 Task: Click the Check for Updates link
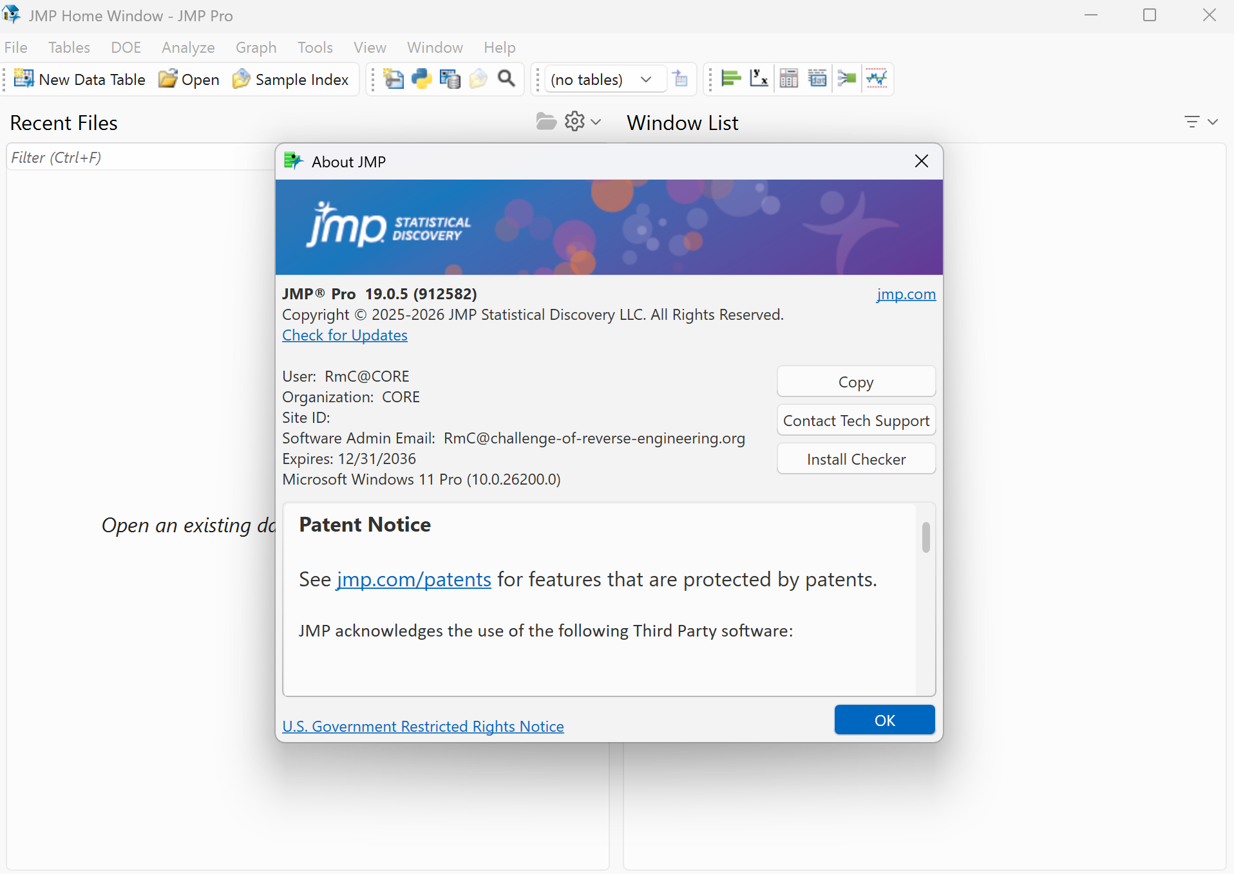pos(345,335)
